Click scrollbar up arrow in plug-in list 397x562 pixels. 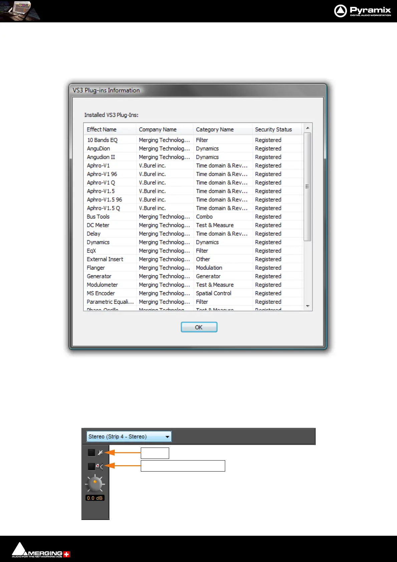(x=308, y=128)
